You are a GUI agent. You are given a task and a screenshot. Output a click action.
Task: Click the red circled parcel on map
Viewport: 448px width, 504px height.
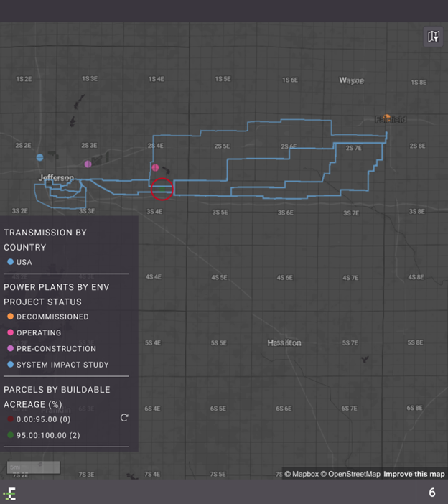(162, 190)
